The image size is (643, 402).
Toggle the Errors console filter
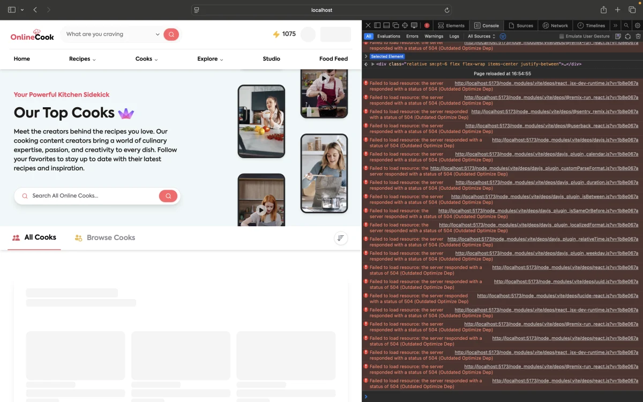click(412, 36)
